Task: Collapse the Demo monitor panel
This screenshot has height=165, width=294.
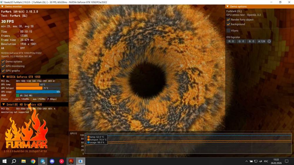Action: click(x=2, y=6)
